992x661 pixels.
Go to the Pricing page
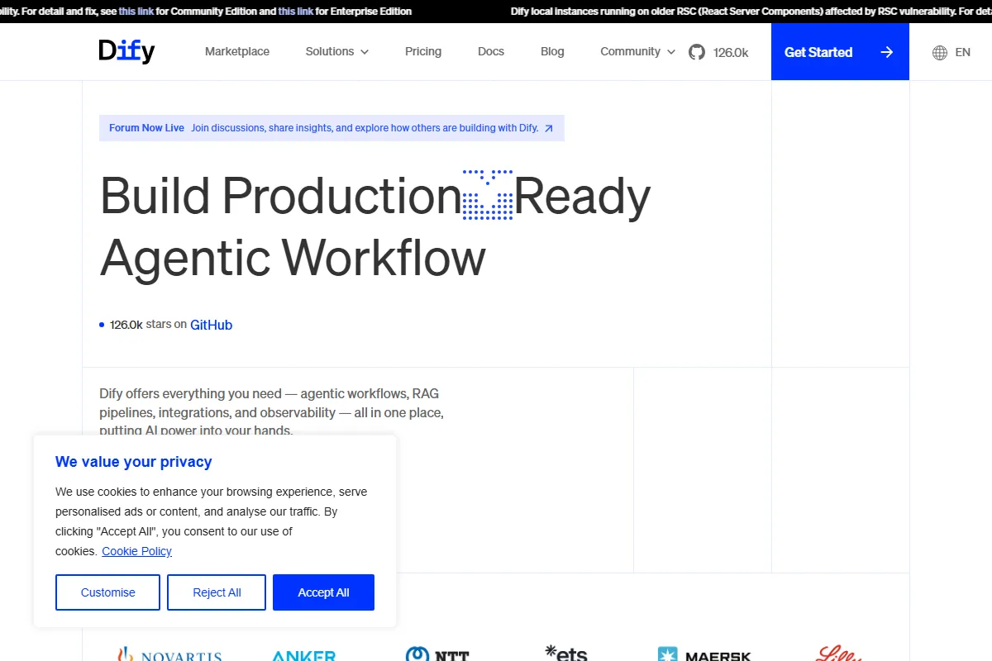click(423, 51)
